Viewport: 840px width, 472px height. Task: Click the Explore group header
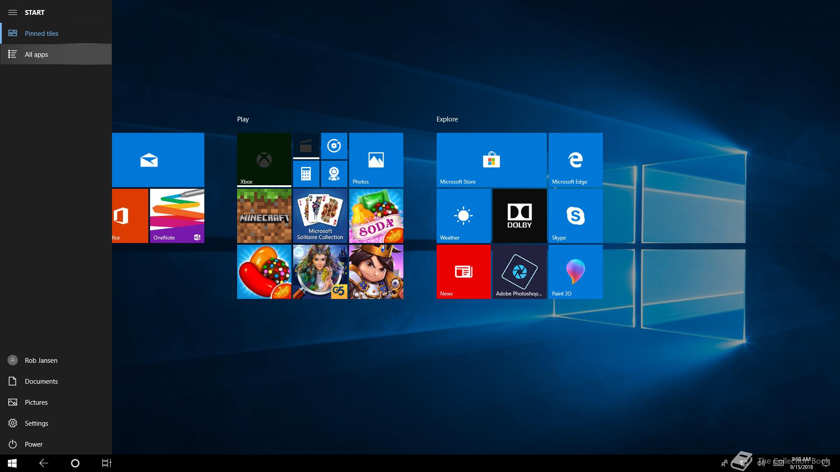[447, 119]
